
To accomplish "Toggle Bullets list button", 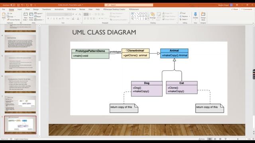I will [x=86, y=14].
